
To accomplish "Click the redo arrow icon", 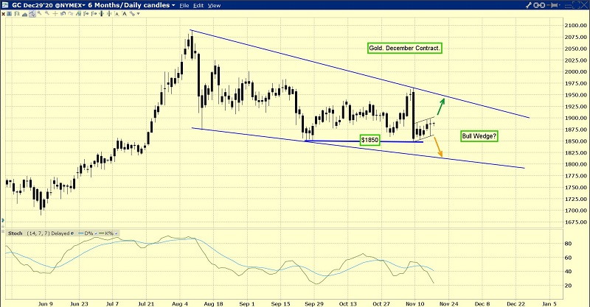I will tap(70, 13).
